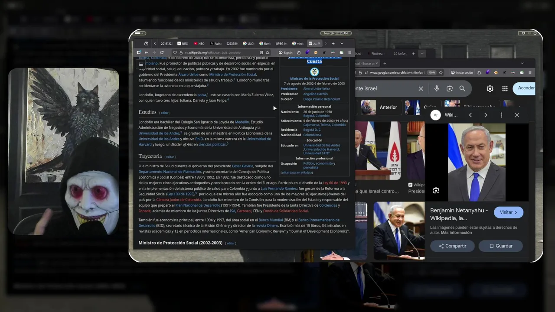Show previous image in preview panel
555x312 pixels.
click(x=470, y=115)
